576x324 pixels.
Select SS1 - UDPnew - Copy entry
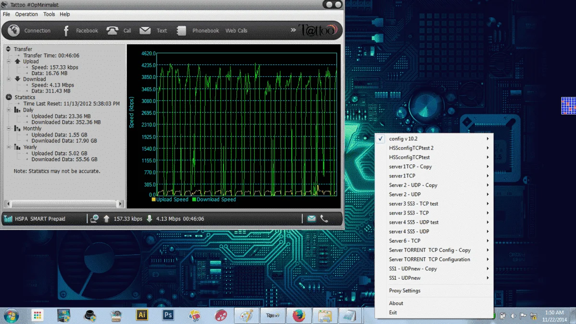[x=434, y=269]
